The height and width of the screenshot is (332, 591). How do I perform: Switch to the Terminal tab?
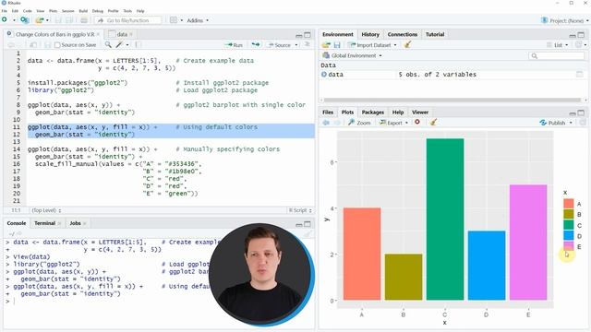click(45, 223)
